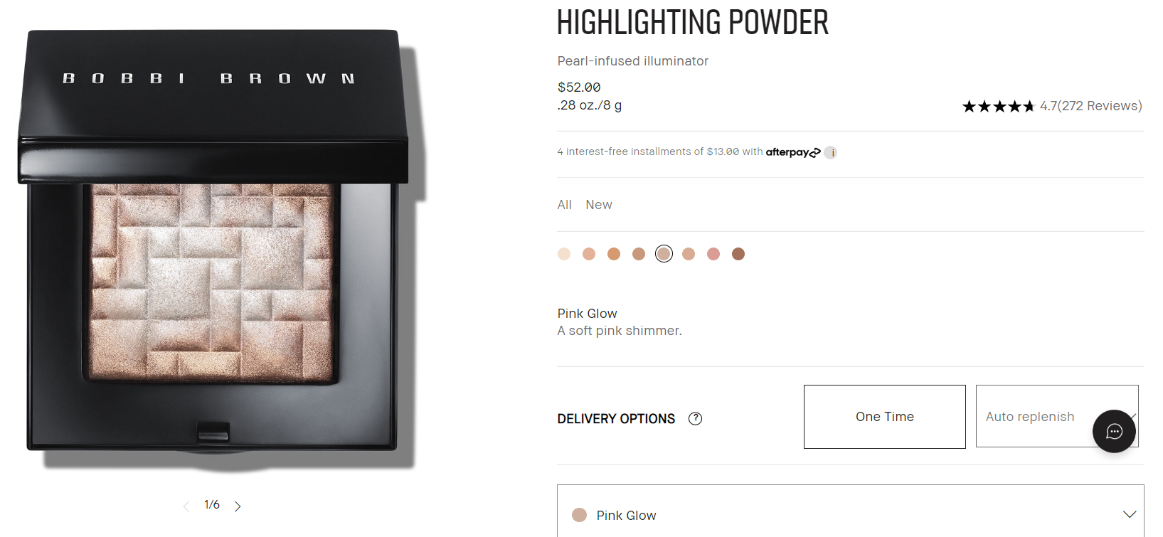1163x537 pixels.
Task: Pick the orange-bronze shade swatch
Action: pos(614,254)
